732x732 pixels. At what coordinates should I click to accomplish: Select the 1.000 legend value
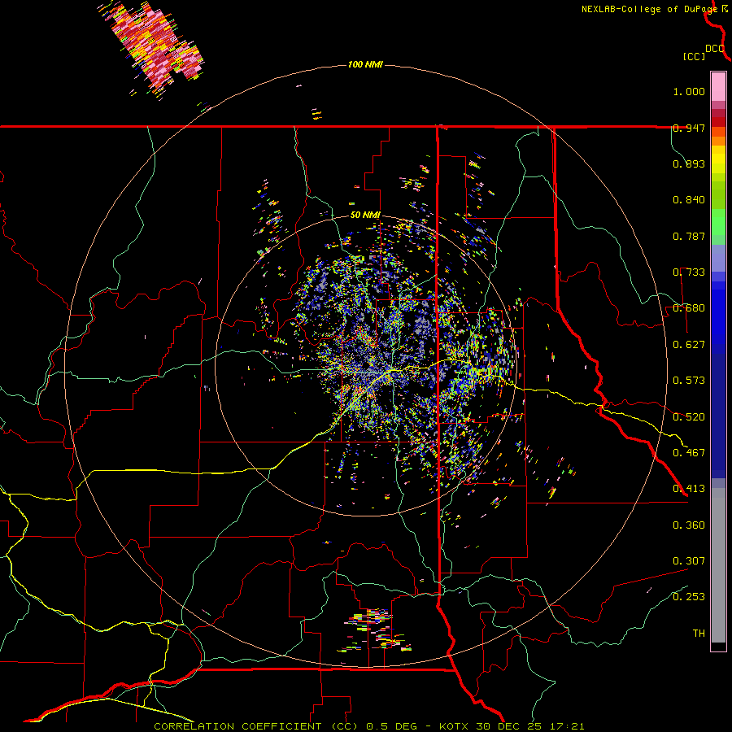click(689, 91)
